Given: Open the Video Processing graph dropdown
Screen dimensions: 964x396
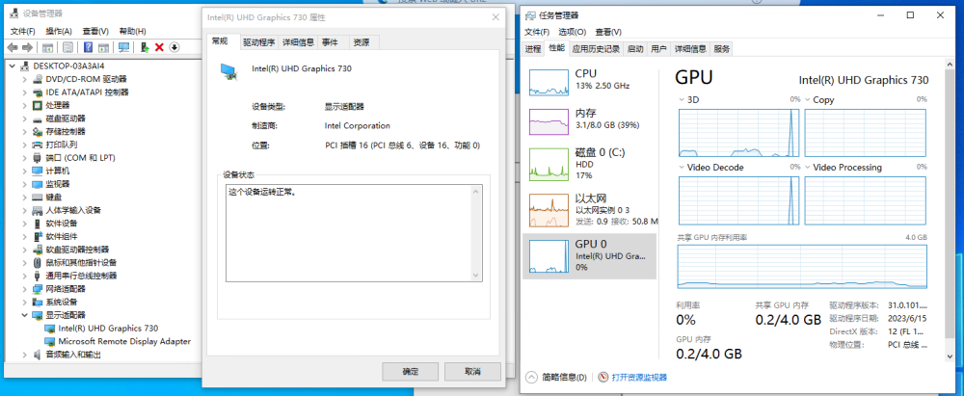Looking at the screenshot, I should (x=808, y=168).
